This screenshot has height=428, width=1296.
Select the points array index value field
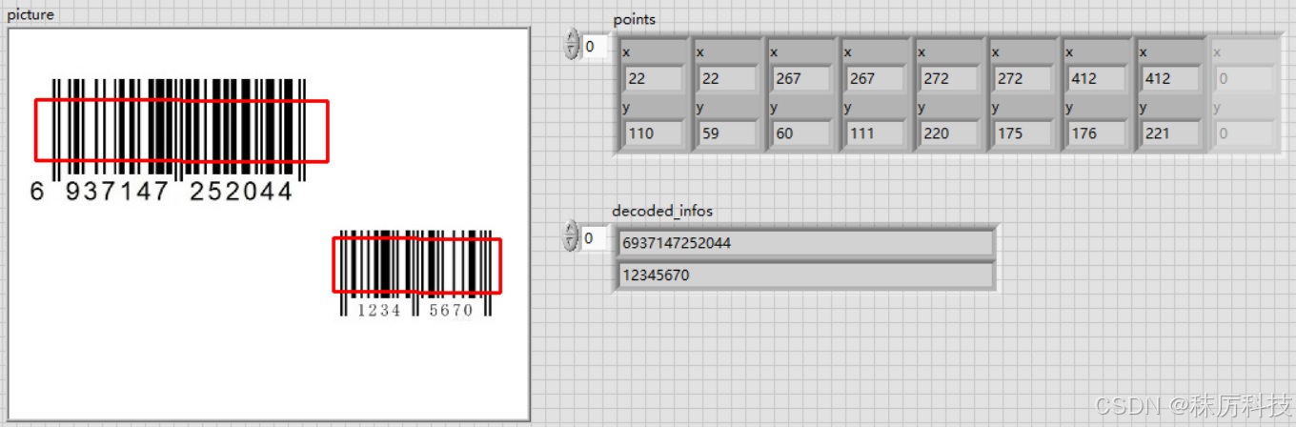[594, 46]
